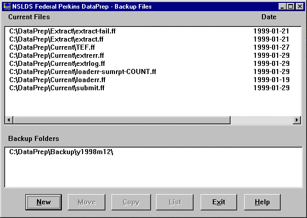Click the Backup Folders heading
This screenshot has width=307, height=218.
(x=33, y=139)
